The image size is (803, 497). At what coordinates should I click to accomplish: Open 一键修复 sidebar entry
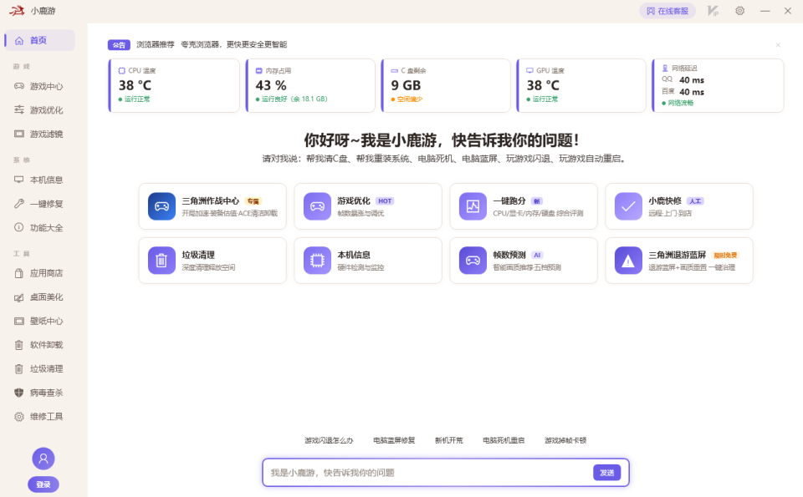coord(40,204)
